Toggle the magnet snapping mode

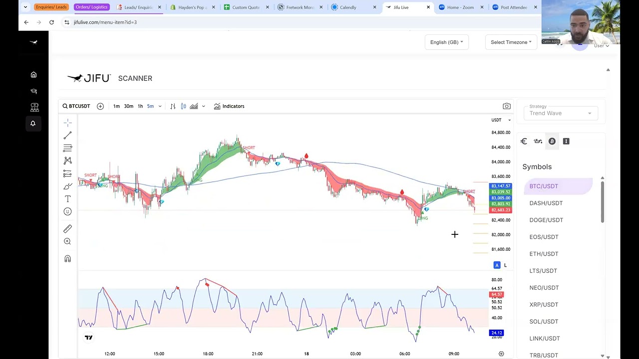(67, 259)
